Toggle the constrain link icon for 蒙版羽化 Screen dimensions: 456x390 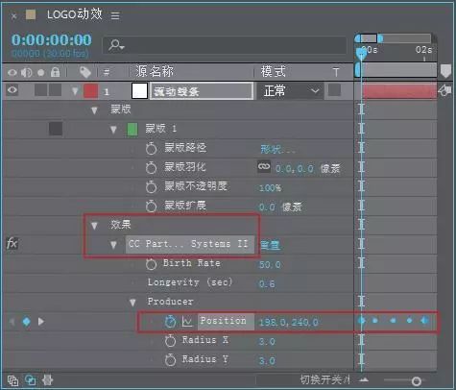[x=264, y=166]
